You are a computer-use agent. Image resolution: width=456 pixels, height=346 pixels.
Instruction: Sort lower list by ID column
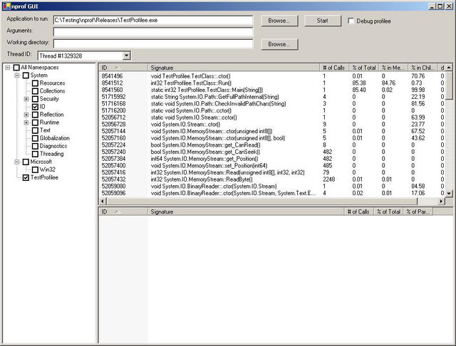point(123,211)
